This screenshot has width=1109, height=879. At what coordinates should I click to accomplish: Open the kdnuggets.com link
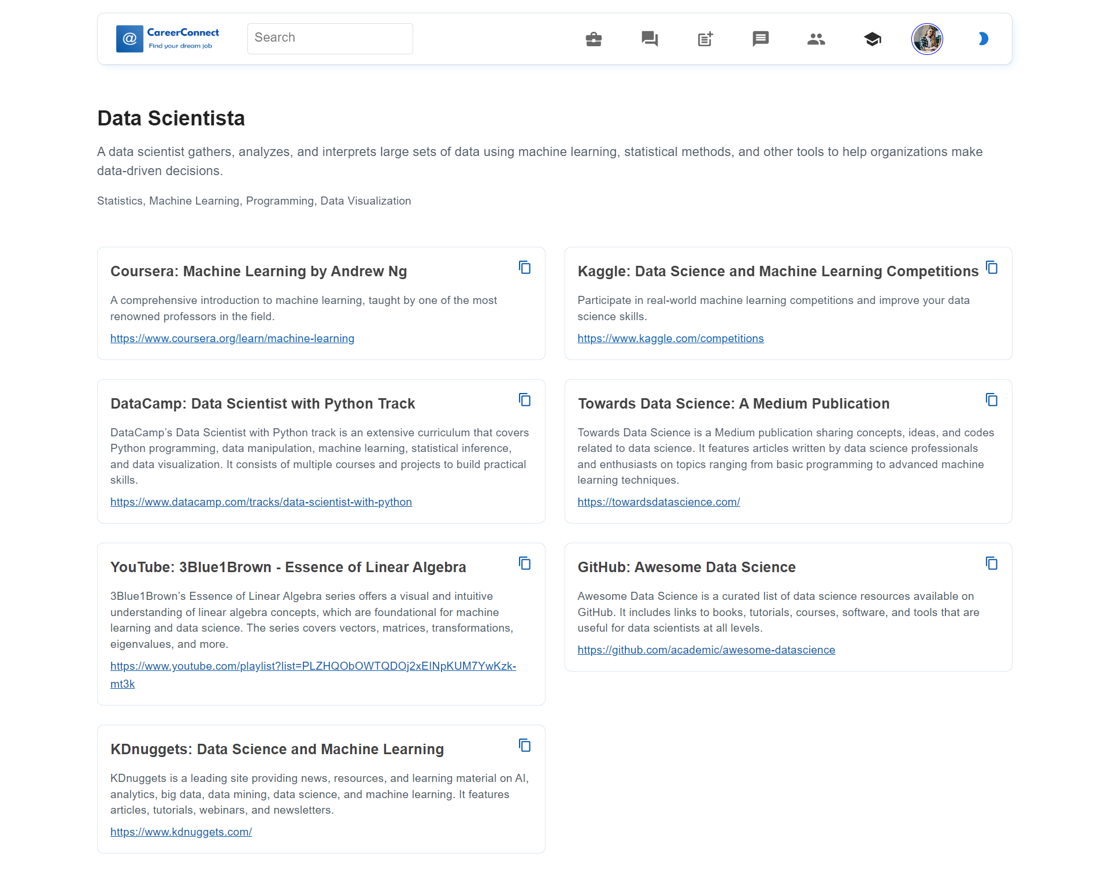[181, 832]
